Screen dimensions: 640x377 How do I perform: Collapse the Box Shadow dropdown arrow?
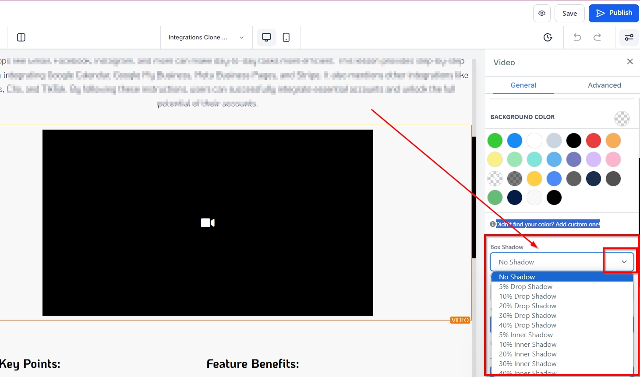624,262
